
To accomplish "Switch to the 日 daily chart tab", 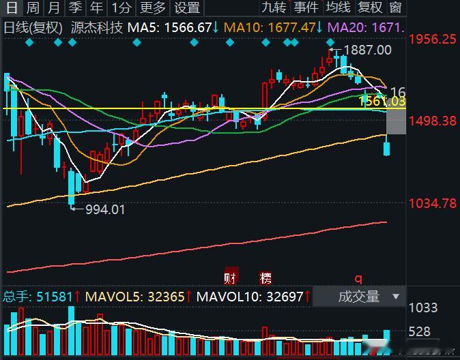I will pos(12,7).
